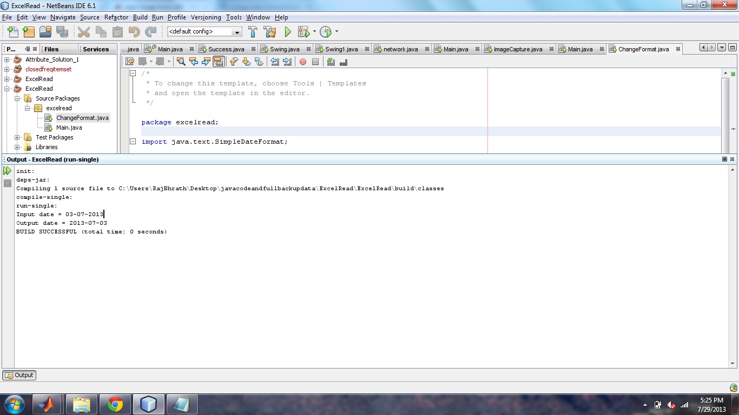
Task: Uncomment code lines icon in editor toolbar
Action: [x=344, y=62]
